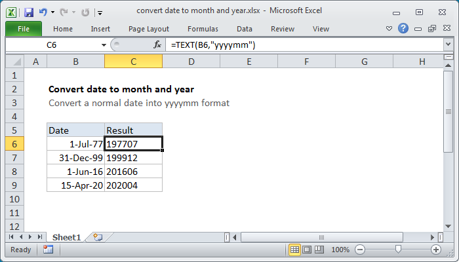Undo the last action

pyautogui.click(x=43, y=12)
